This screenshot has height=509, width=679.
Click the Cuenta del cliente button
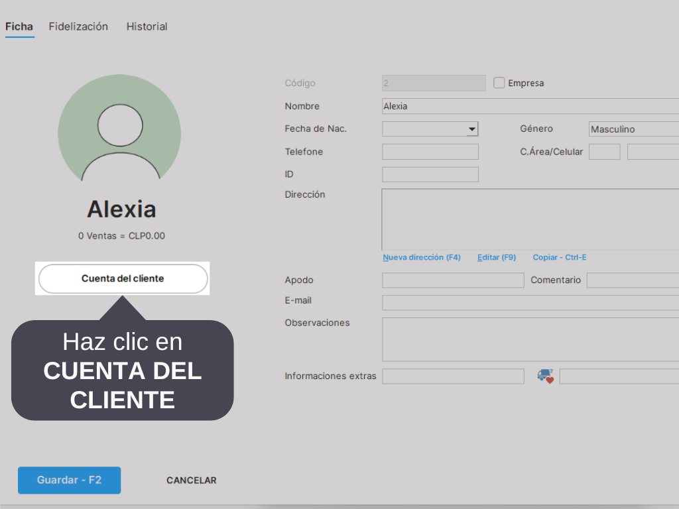click(123, 279)
